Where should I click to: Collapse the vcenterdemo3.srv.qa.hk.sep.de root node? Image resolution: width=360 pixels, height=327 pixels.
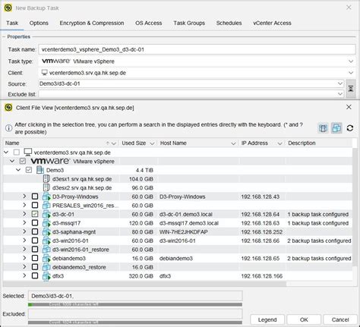click(6, 152)
